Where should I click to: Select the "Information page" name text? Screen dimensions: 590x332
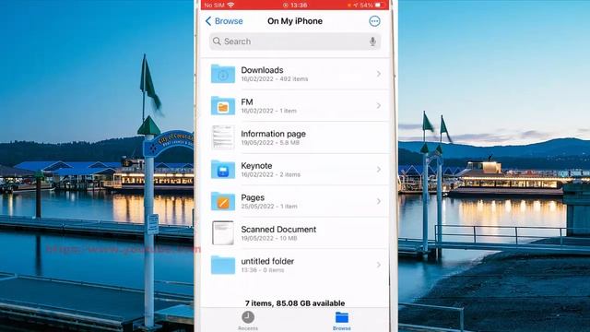273,134
